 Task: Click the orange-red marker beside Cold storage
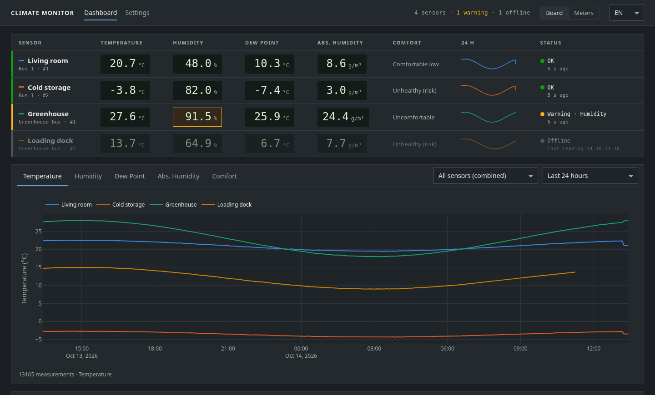click(x=21, y=87)
